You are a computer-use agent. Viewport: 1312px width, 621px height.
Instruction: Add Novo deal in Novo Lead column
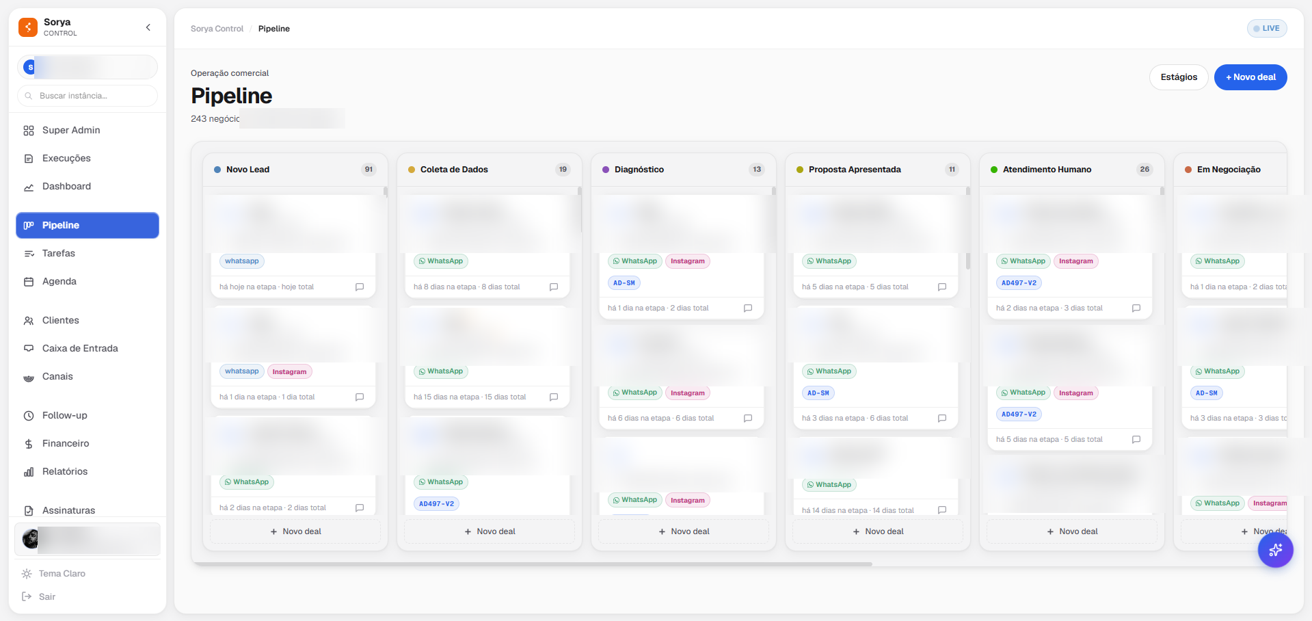(295, 531)
